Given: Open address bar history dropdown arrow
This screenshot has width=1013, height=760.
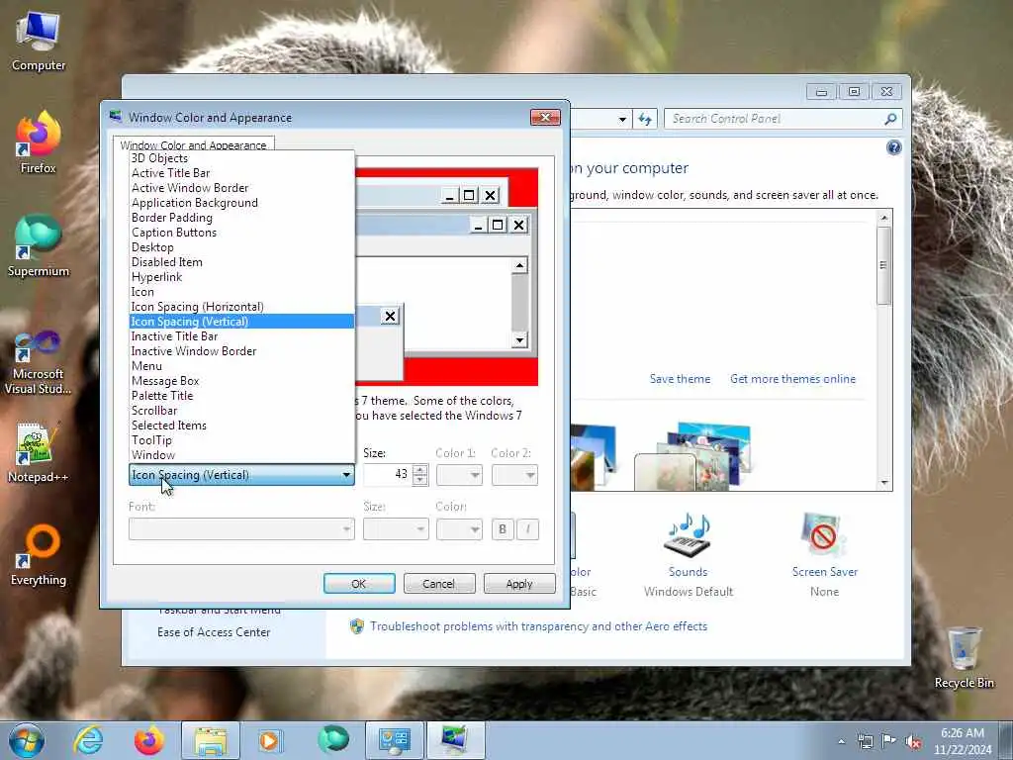Looking at the screenshot, I should coord(622,119).
